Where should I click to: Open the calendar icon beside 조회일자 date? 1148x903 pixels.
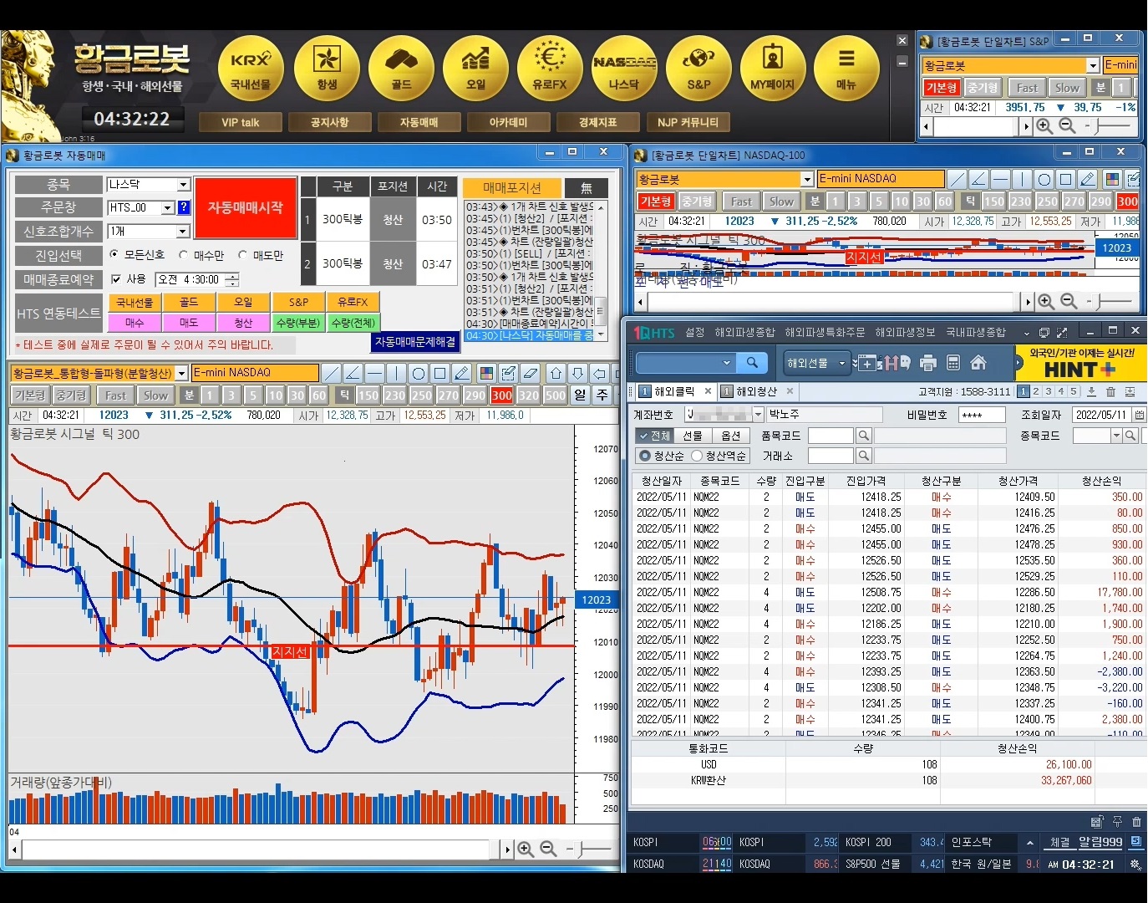tap(1139, 415)
